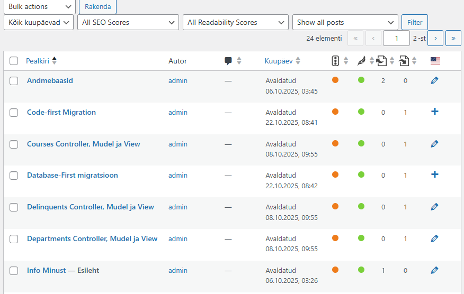The image size is (464, 294).
Task: Add translation with plus icon for Code-first Migration
Action: 435,112
